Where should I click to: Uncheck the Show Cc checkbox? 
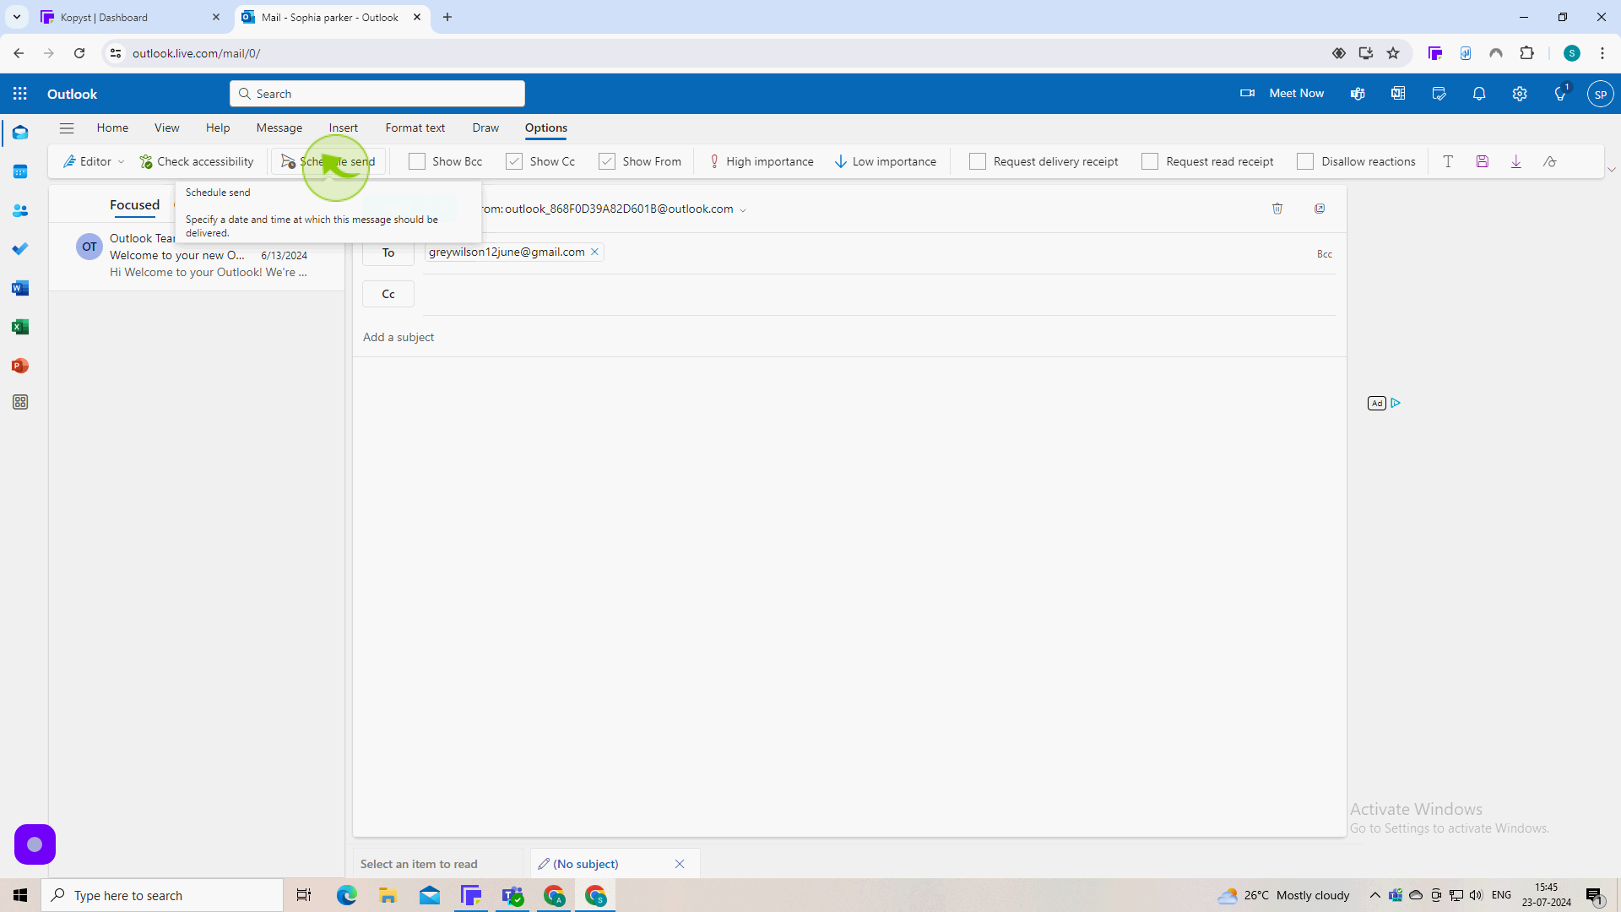point(514,161)
